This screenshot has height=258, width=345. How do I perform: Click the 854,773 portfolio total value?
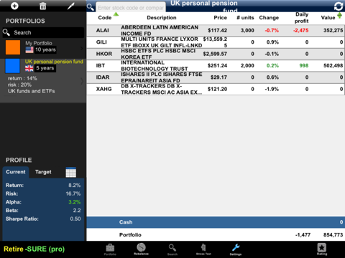coord(333,235)
